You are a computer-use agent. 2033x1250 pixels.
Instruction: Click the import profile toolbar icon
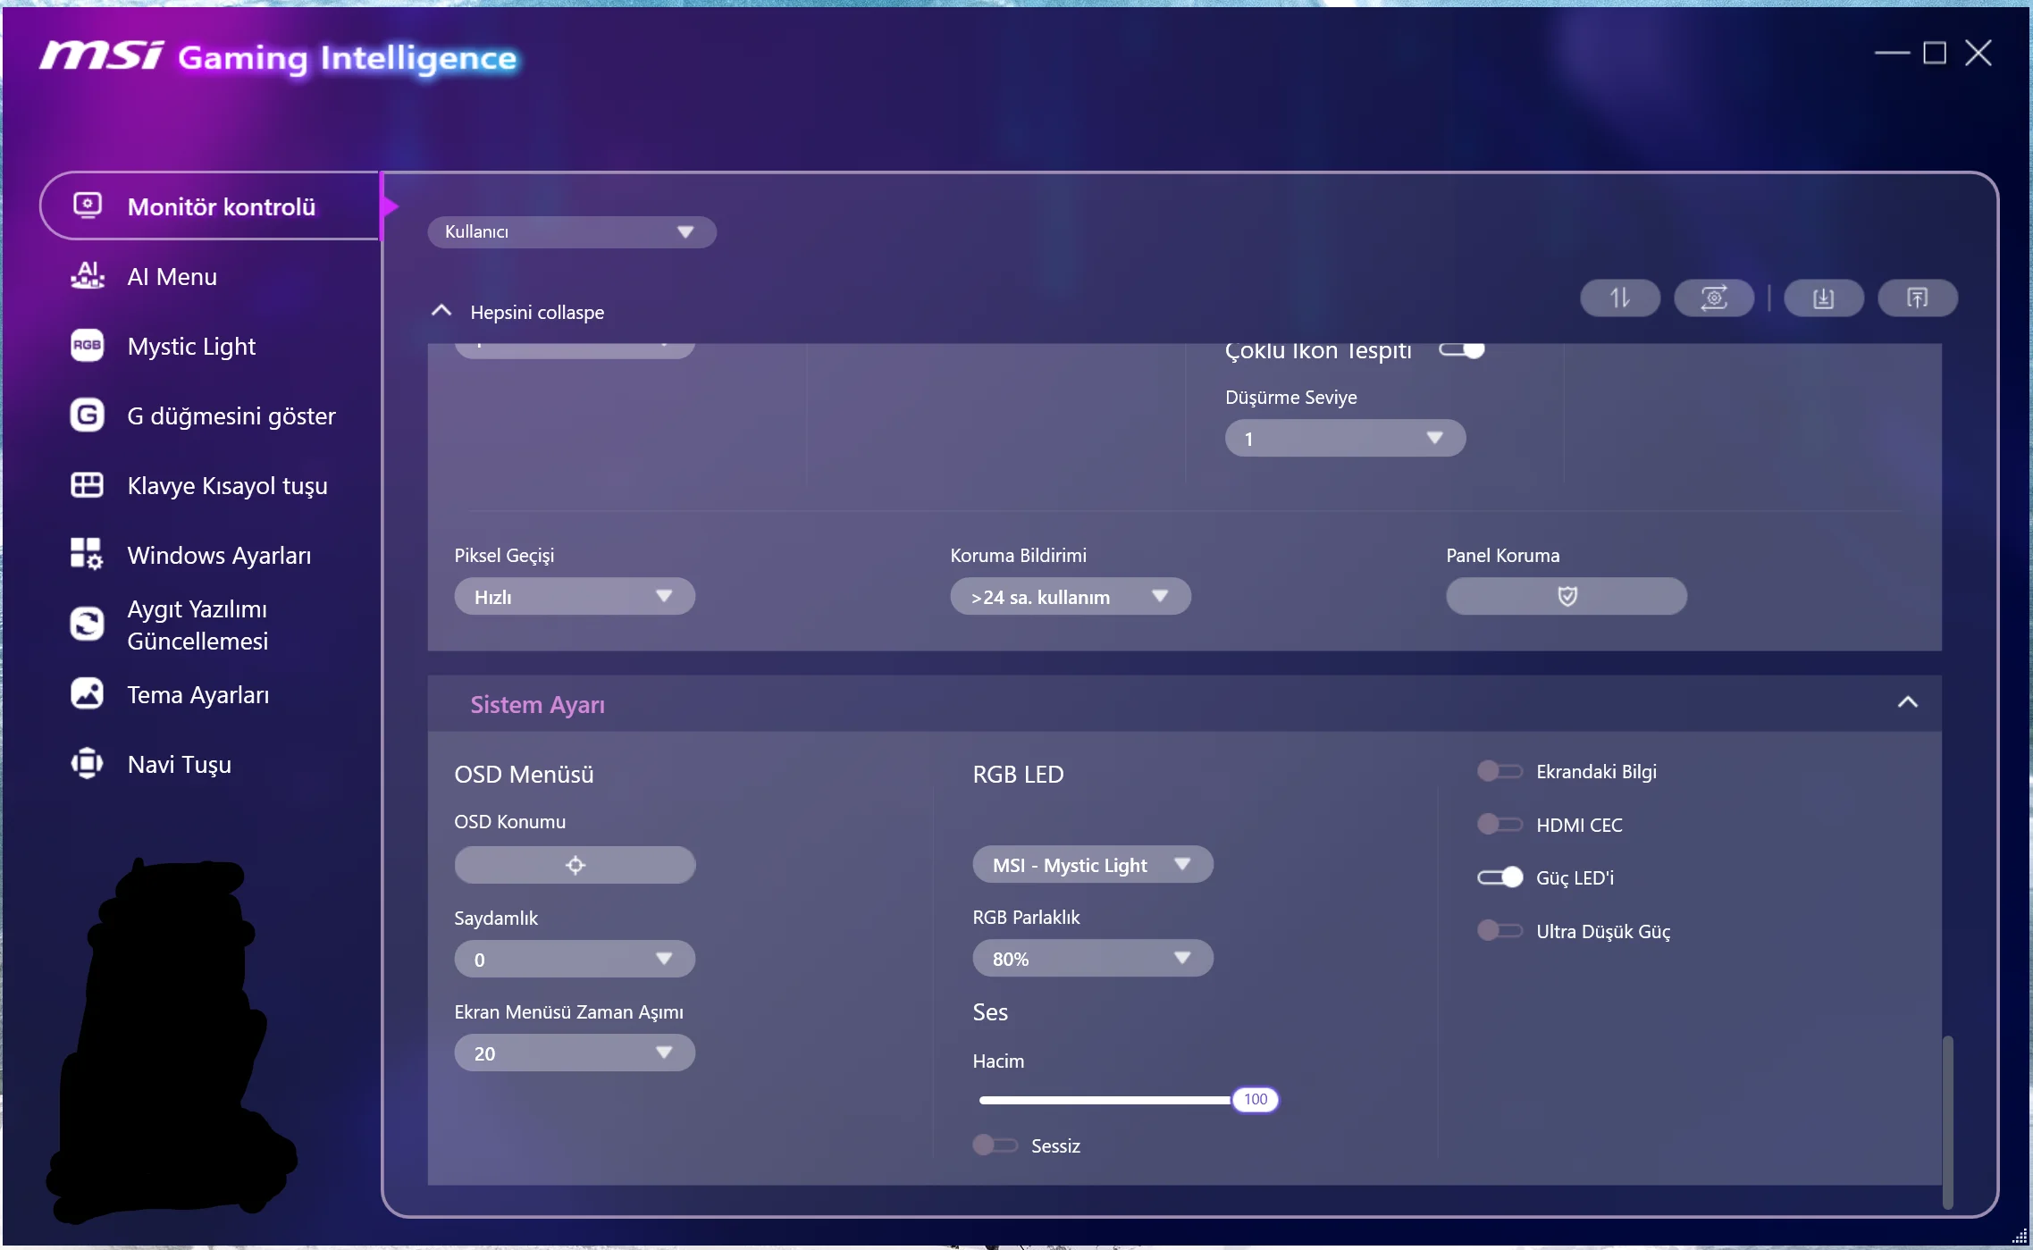1823,298
